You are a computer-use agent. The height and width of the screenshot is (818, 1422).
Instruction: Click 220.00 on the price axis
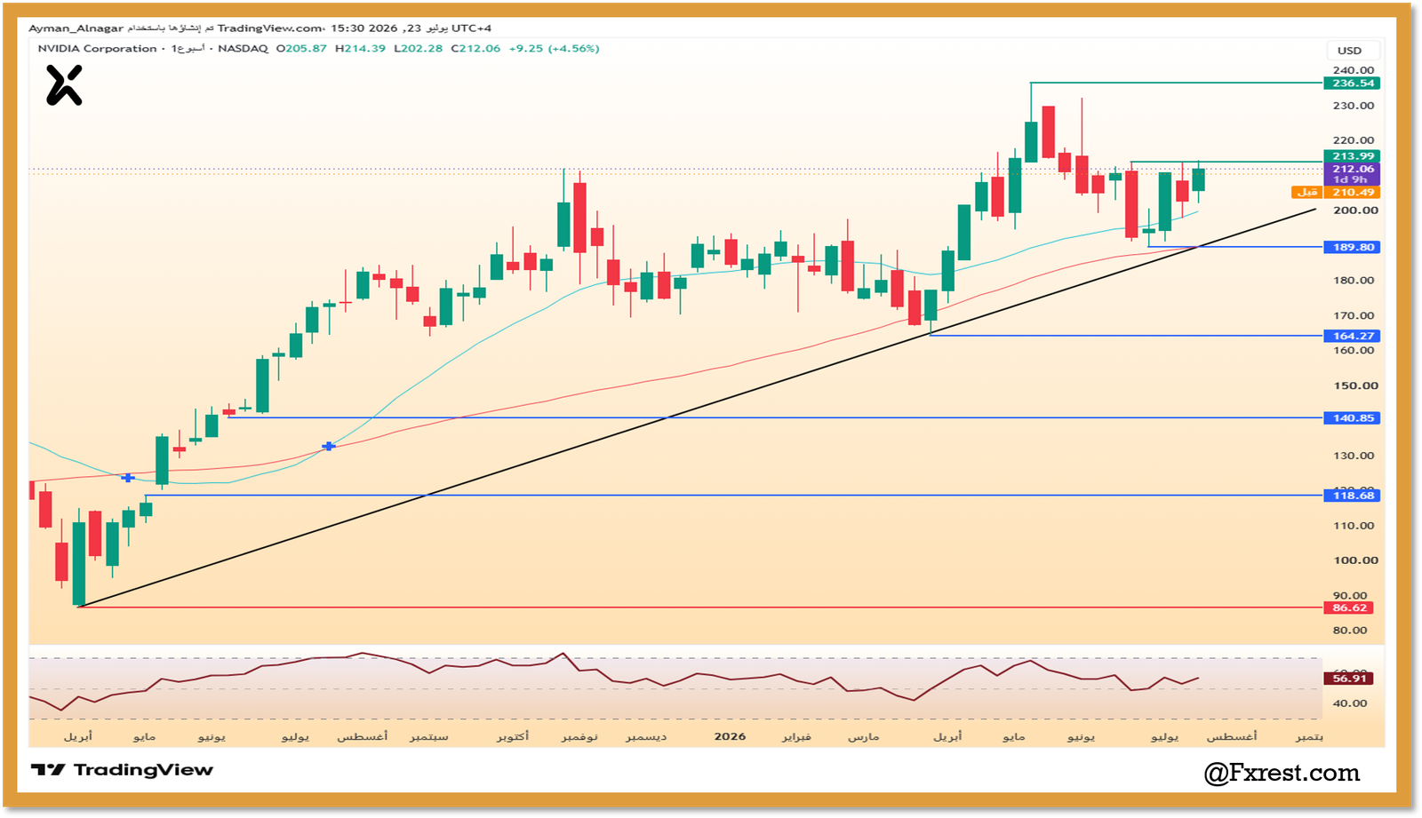[x=1354, y=140]
